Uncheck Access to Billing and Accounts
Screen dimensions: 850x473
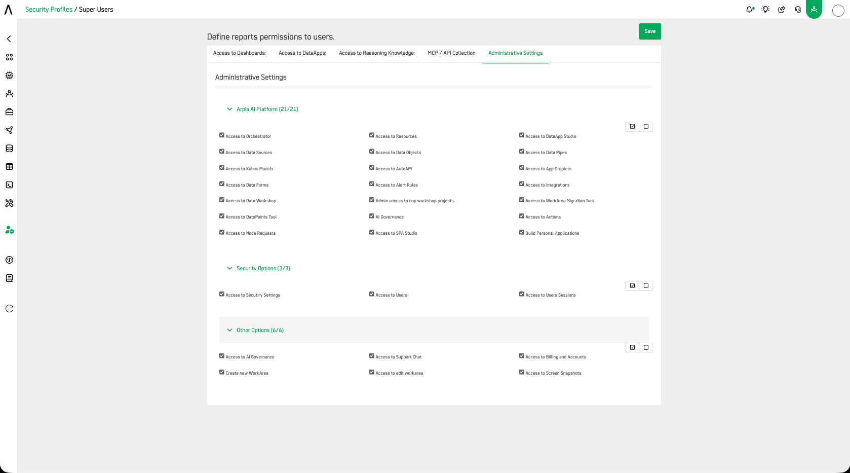click(x=521, y=356)
